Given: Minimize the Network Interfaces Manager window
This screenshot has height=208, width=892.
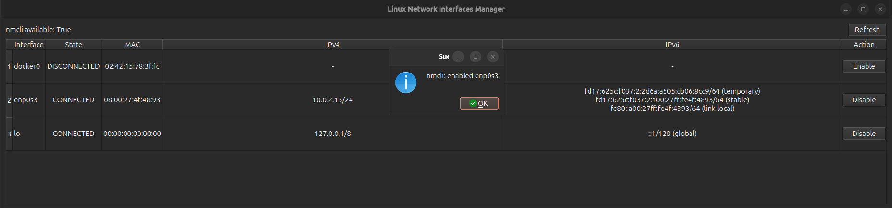Looking at the screenshot, I should pos(845,9).
